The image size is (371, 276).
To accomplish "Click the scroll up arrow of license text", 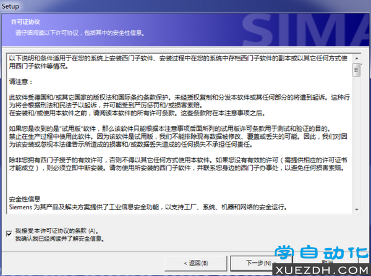I will pyautogui.click(x=357, y=58).
